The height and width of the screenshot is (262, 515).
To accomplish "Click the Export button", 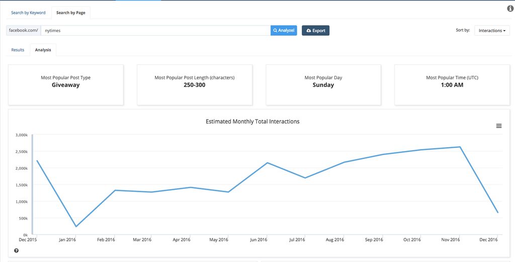I will coord(315,31).
